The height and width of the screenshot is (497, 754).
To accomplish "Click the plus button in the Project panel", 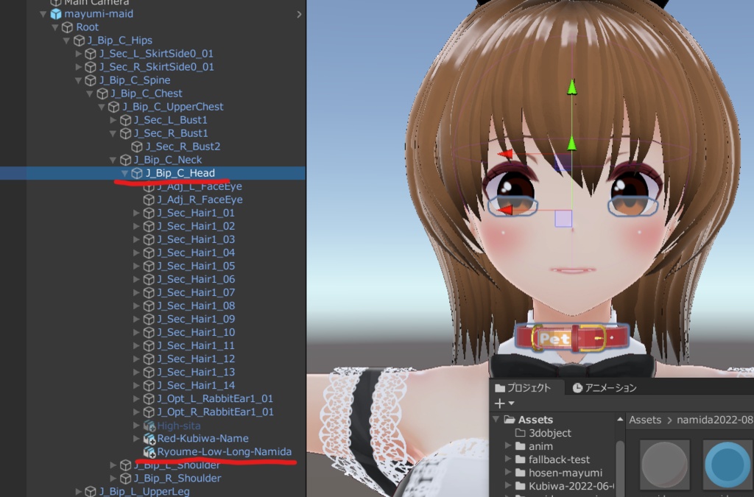I will [x=498, y=402].
